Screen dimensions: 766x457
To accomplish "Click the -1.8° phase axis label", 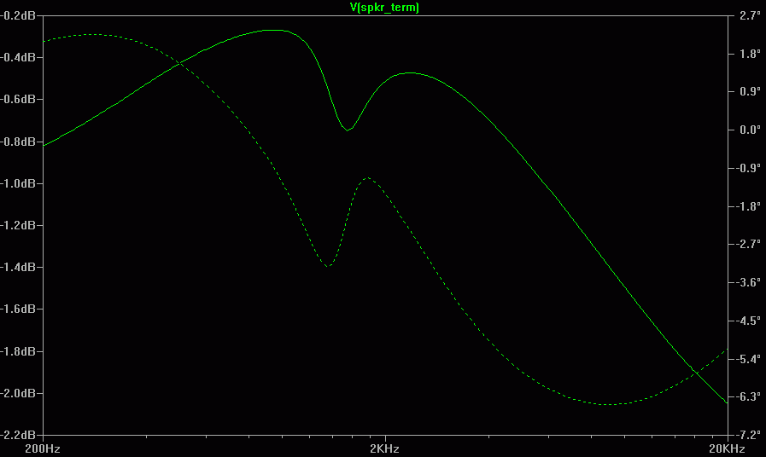I will [x=748, y=207].
